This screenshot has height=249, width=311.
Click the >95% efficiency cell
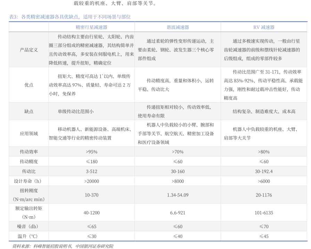click(x=91, y=152)
